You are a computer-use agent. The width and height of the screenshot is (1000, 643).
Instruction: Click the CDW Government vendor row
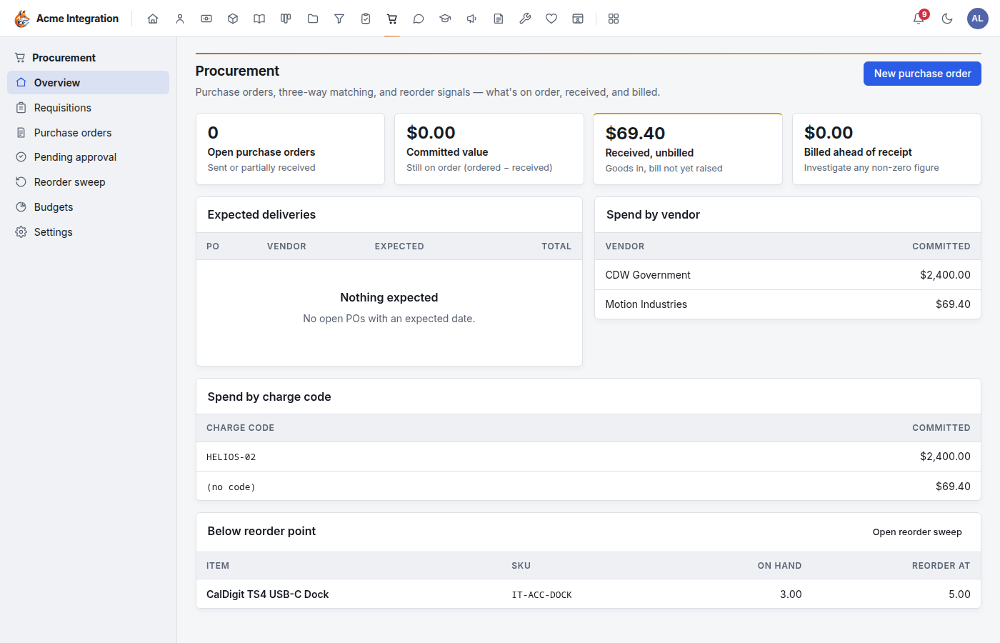tap(788, 275)
